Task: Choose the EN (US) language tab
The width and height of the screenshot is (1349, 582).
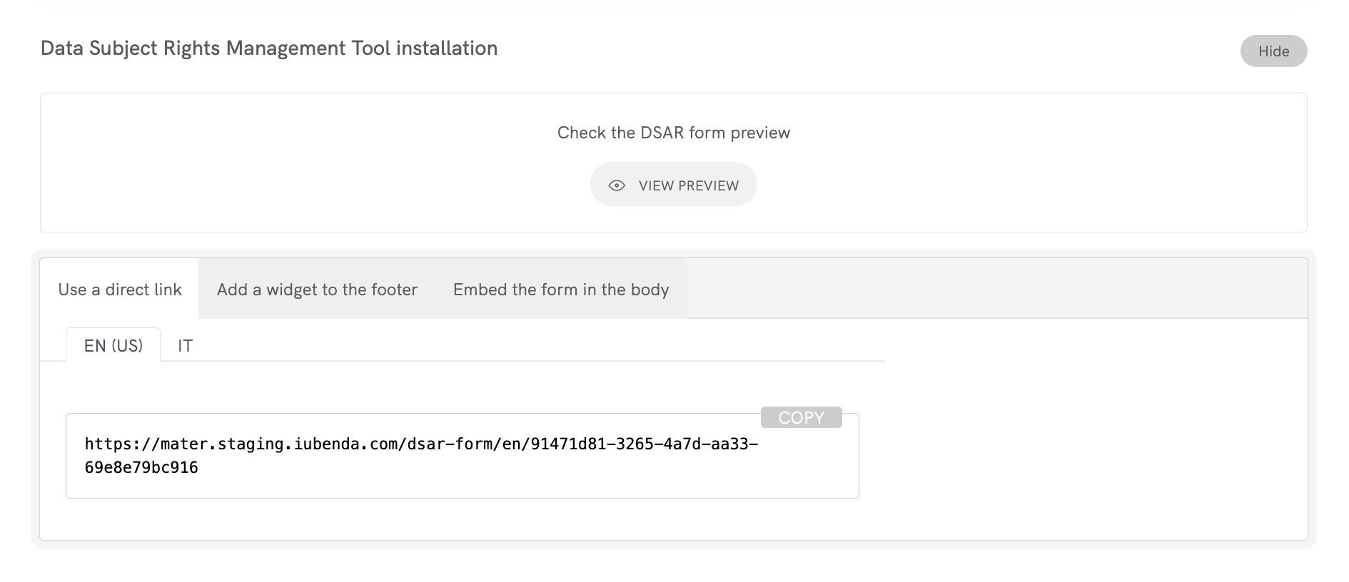Action: pyautogui.click(x=113, y=346)
